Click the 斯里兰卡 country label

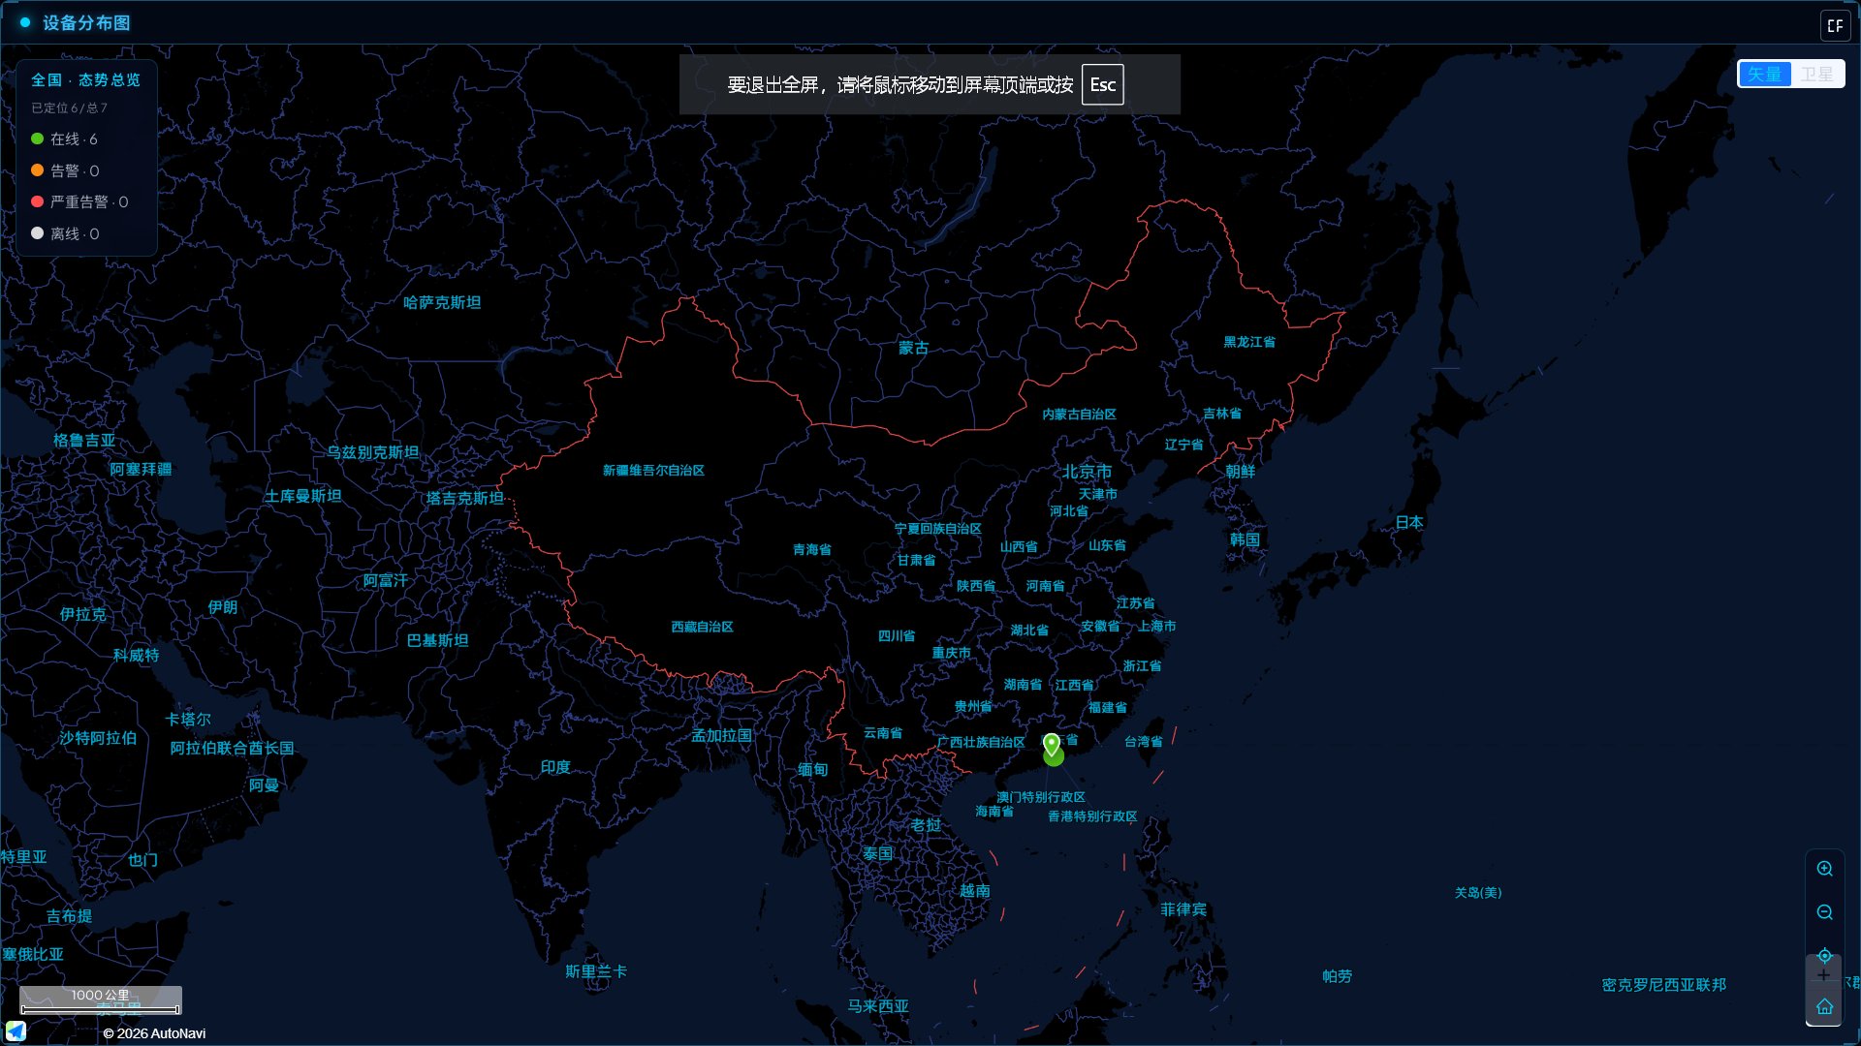click(x=596, y=971)
